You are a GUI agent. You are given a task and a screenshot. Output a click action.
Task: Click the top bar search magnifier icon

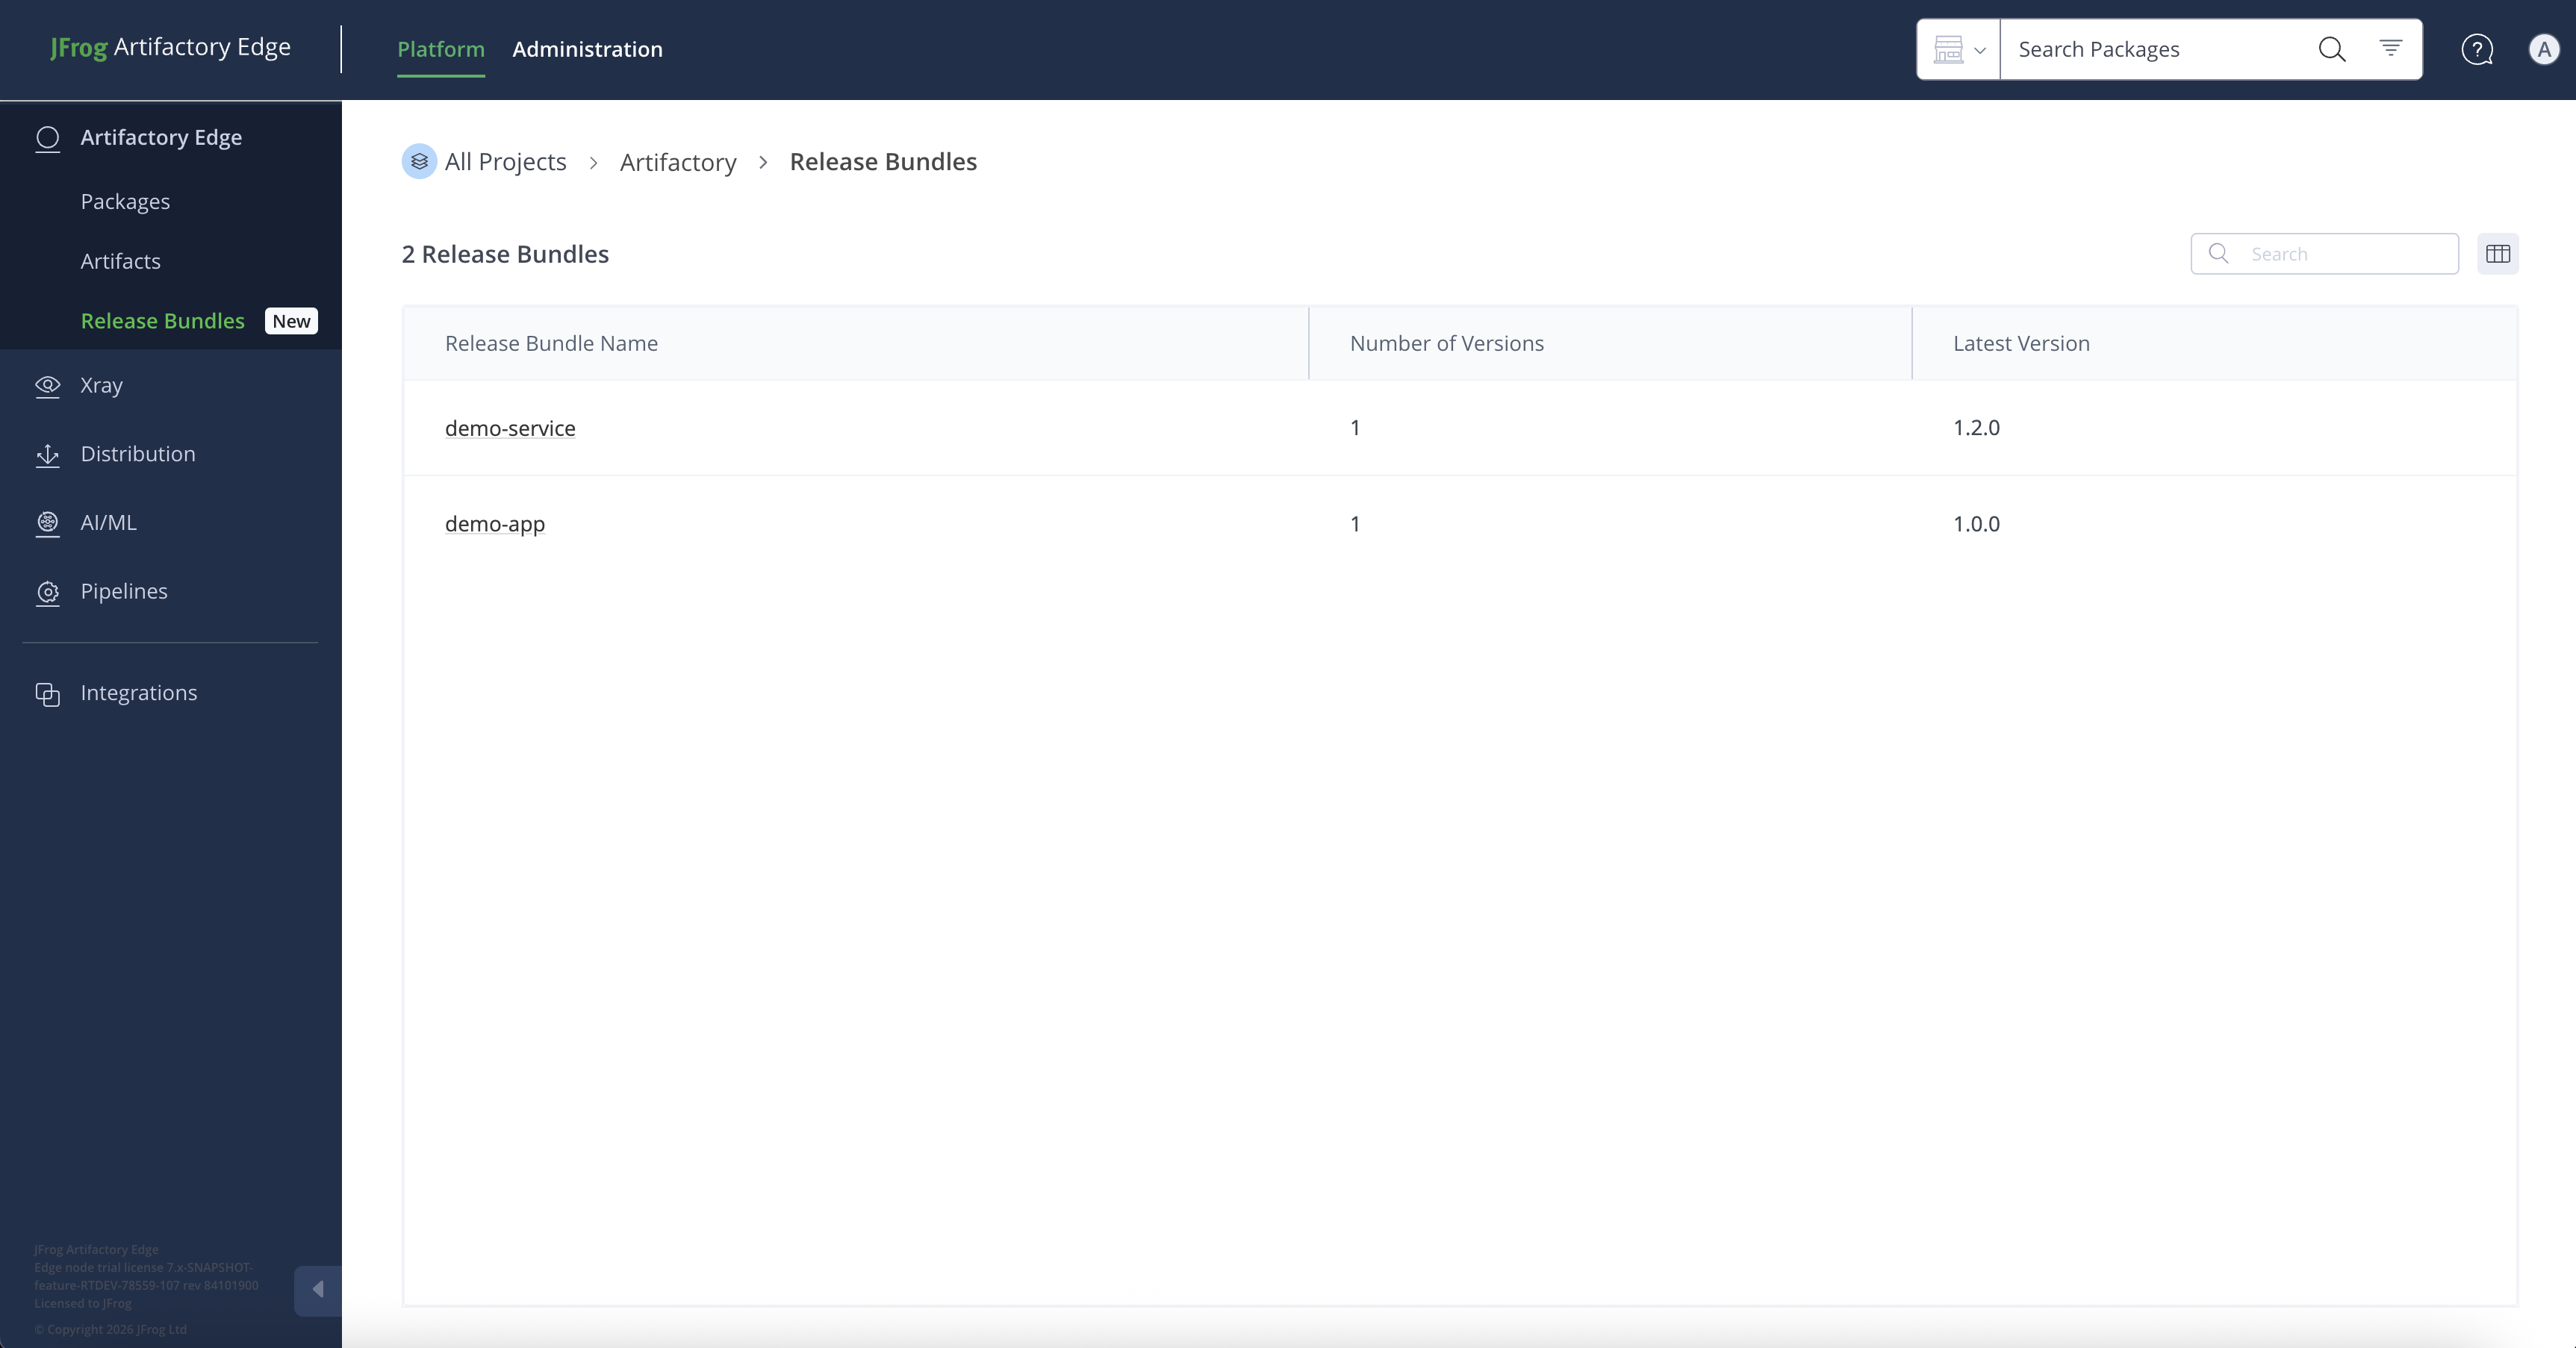tap(2331, 49)
